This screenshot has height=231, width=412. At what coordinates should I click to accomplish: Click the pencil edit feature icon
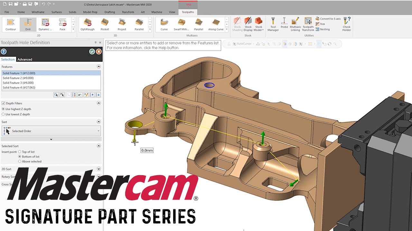[86, 95]
